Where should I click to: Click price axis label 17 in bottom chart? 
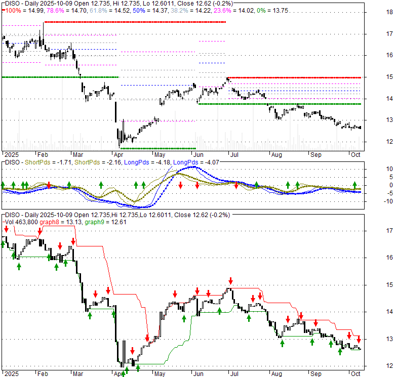pyautogui.click(x=389, y=231)
